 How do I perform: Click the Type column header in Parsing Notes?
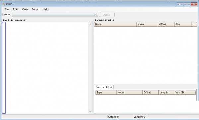pos(106,92)
